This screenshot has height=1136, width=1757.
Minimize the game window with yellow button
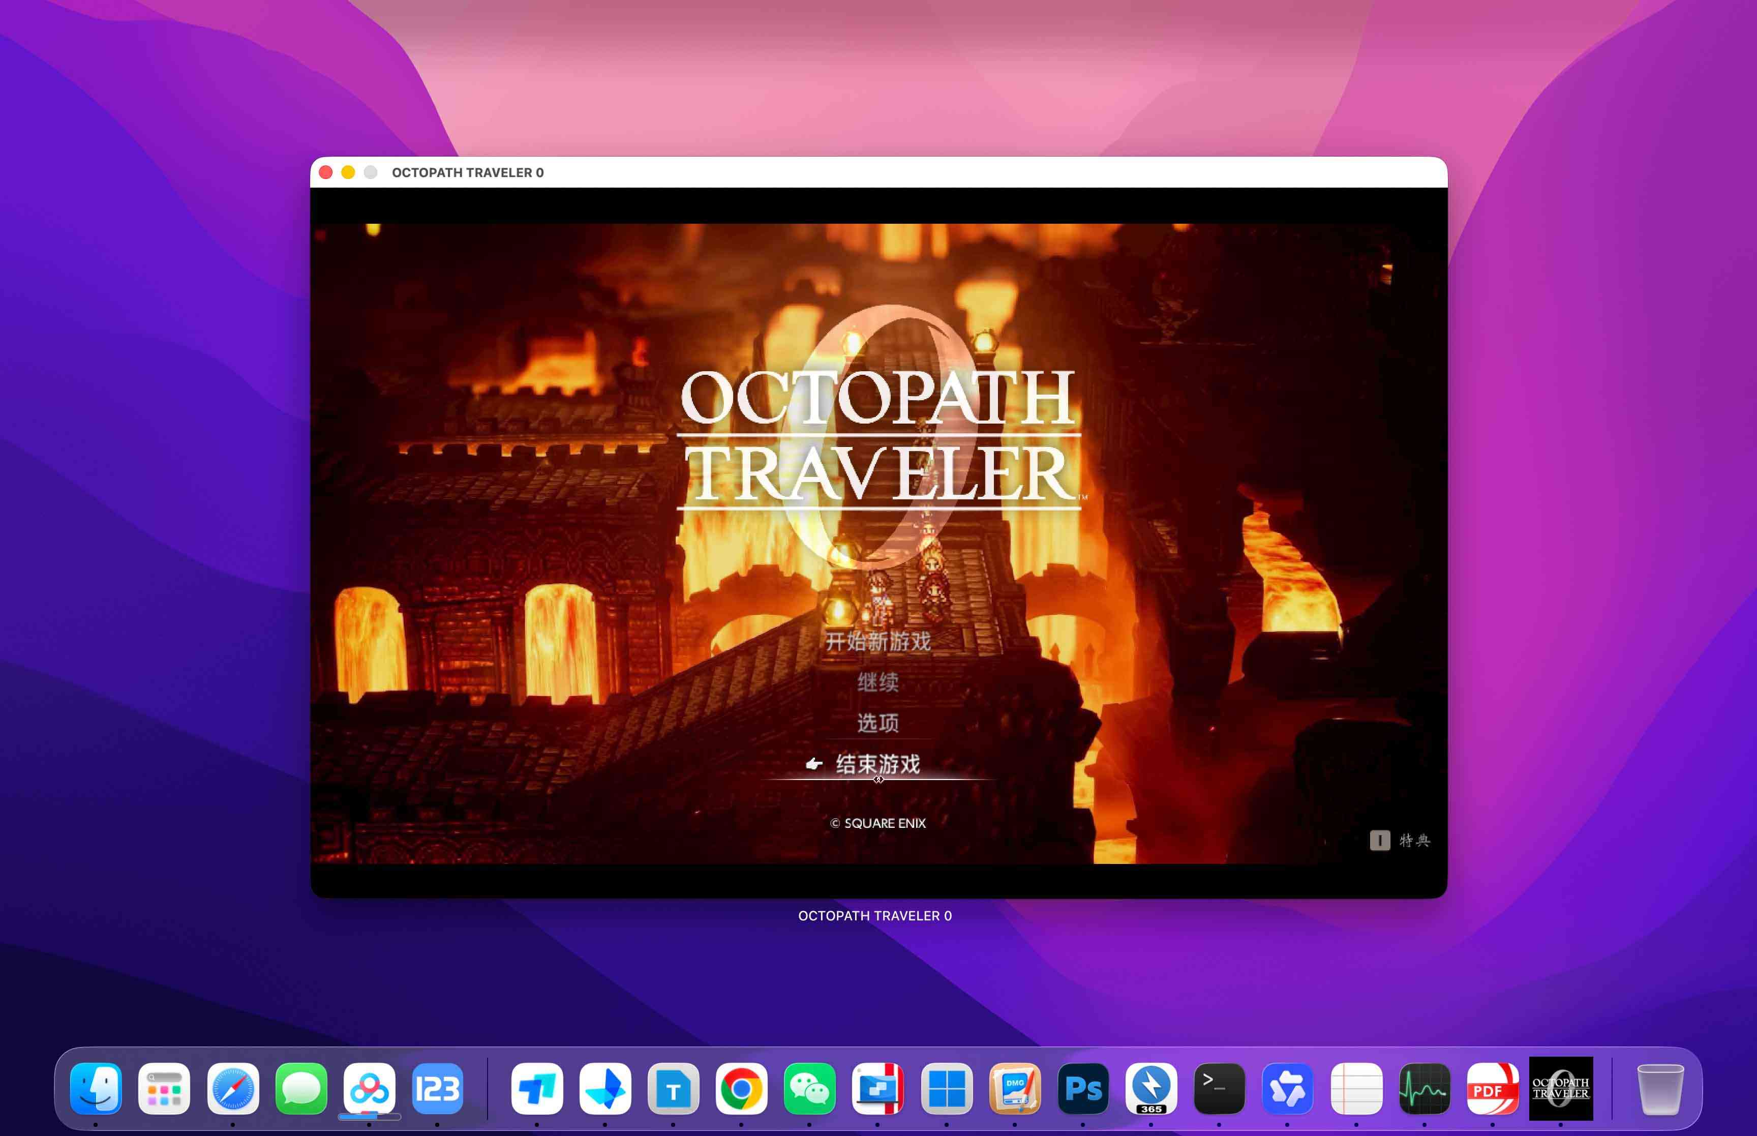click(348, 172)
